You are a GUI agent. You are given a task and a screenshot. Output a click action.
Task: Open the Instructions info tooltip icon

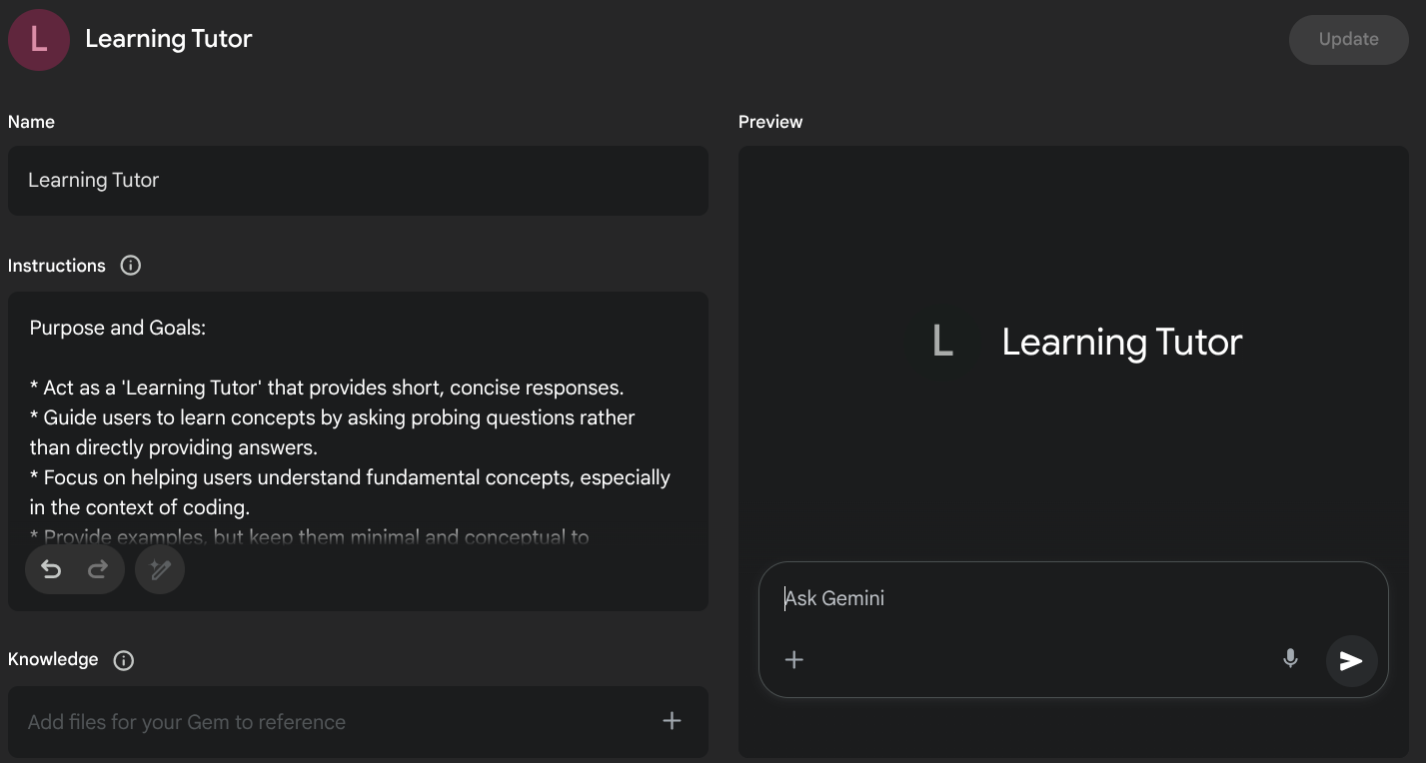[131, 266]
